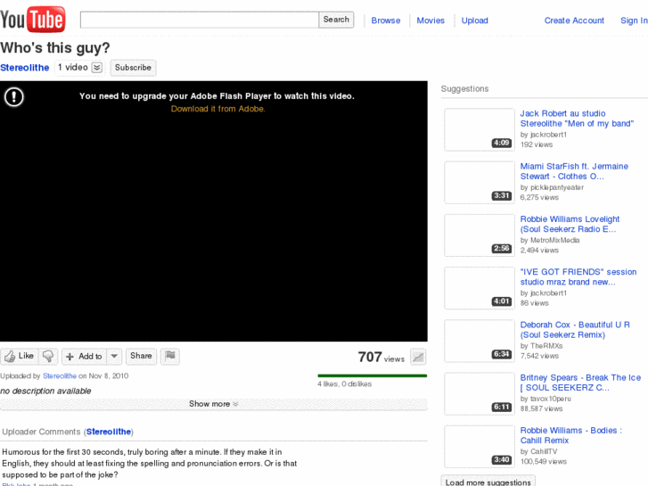Screen dimensions: 648x486
Task: Click the no description available text
Action: tap(45, 391)
